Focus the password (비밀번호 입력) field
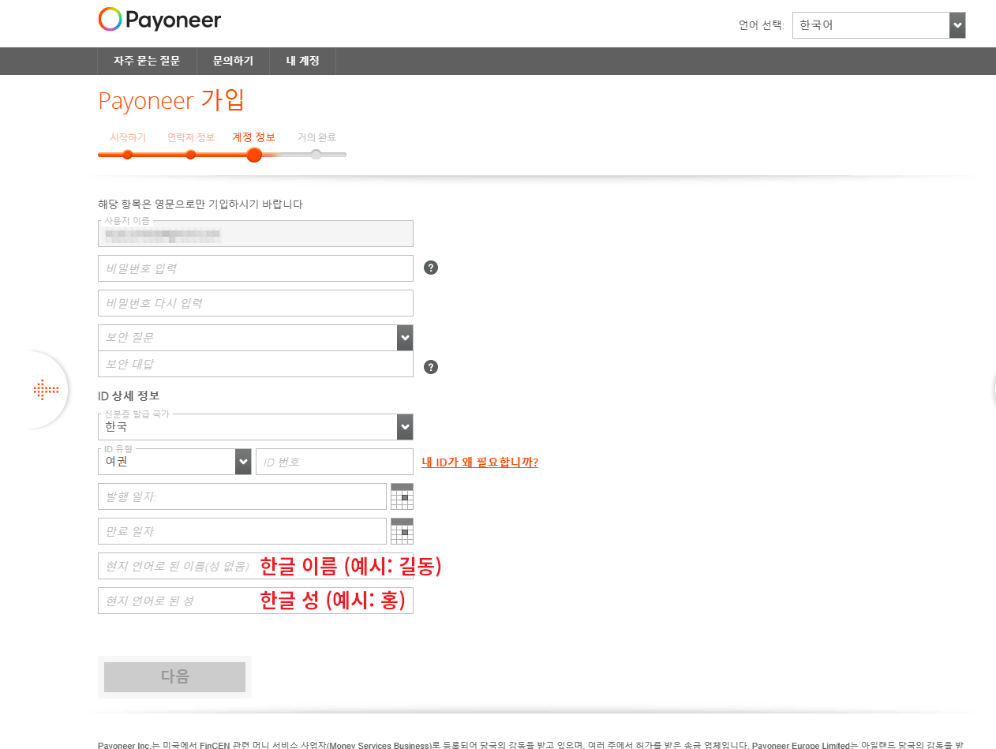The image size is (996, 749). tap(256, 268)
